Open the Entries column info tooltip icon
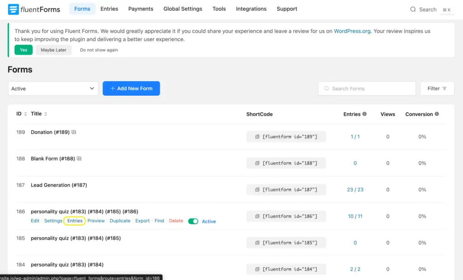 [x=364, y=114]
